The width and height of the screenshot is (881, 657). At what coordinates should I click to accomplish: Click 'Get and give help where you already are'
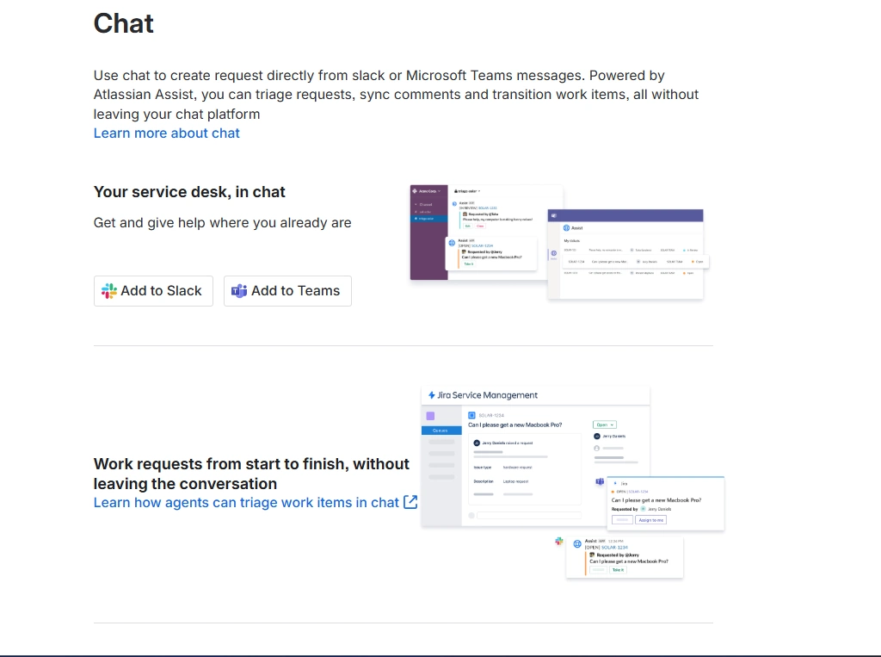point(223,223)
